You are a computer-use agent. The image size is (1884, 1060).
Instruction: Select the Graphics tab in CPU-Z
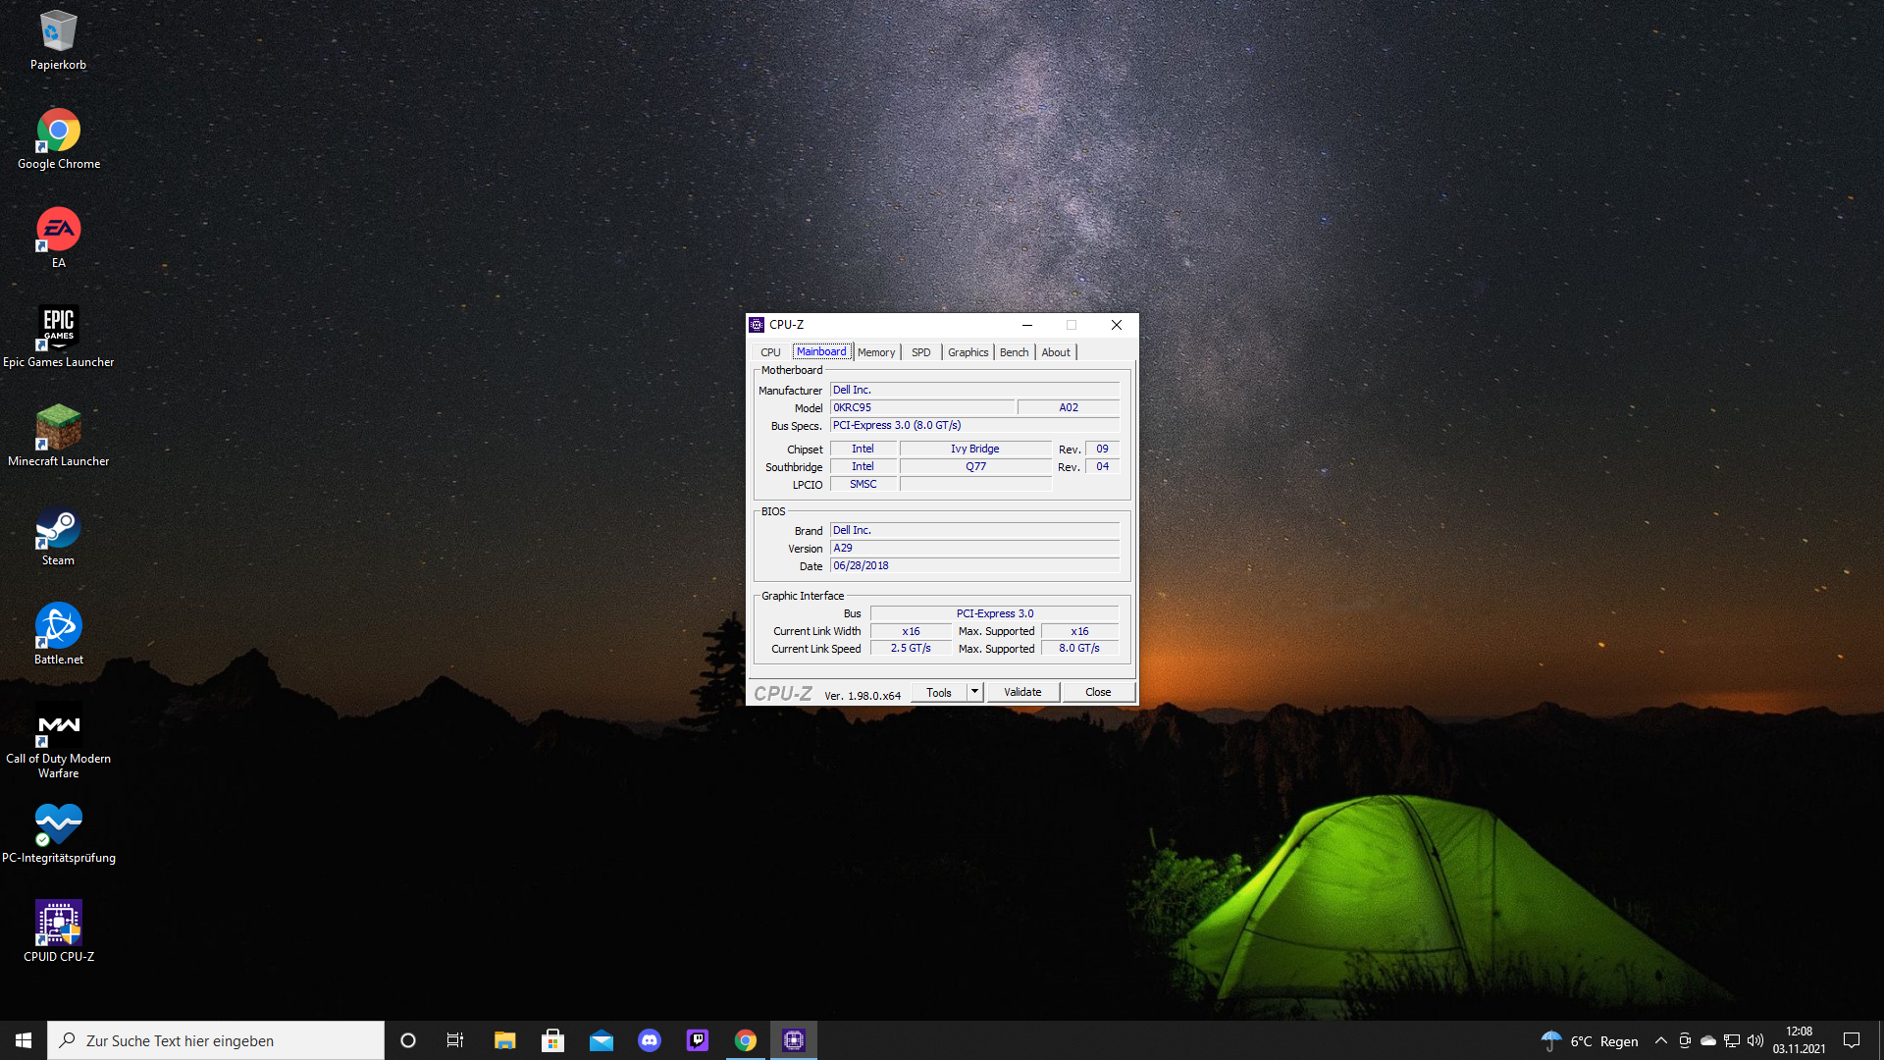point(968,352)
